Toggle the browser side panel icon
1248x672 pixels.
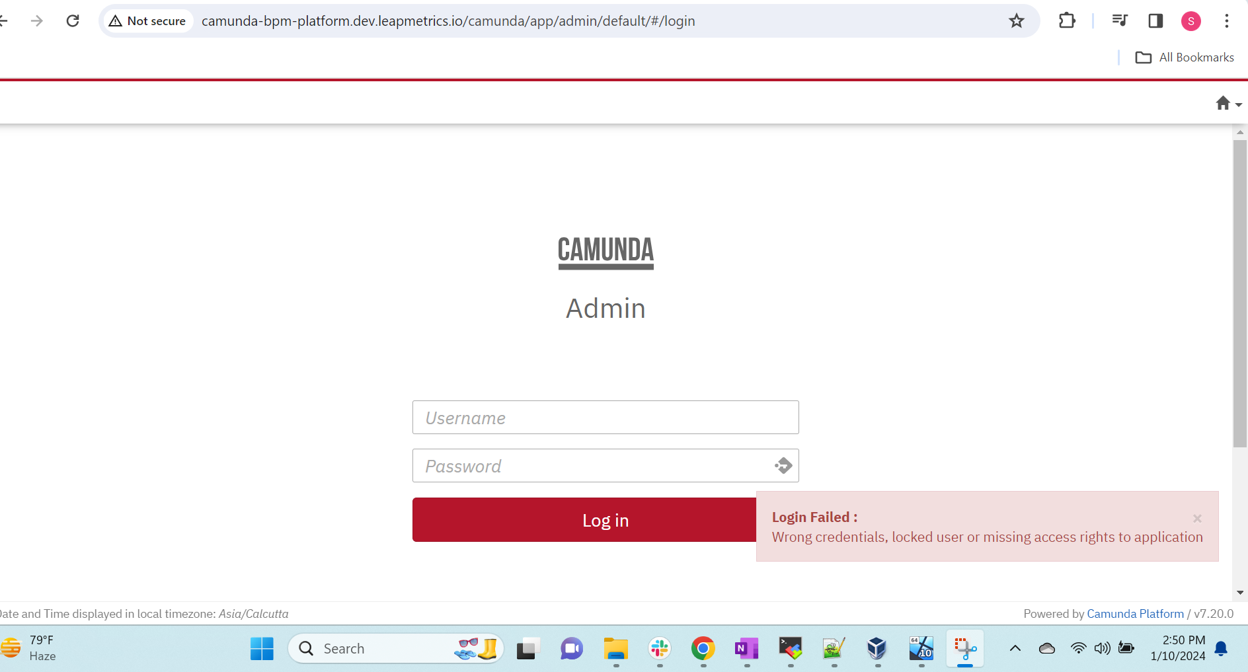coord(1155,20)
